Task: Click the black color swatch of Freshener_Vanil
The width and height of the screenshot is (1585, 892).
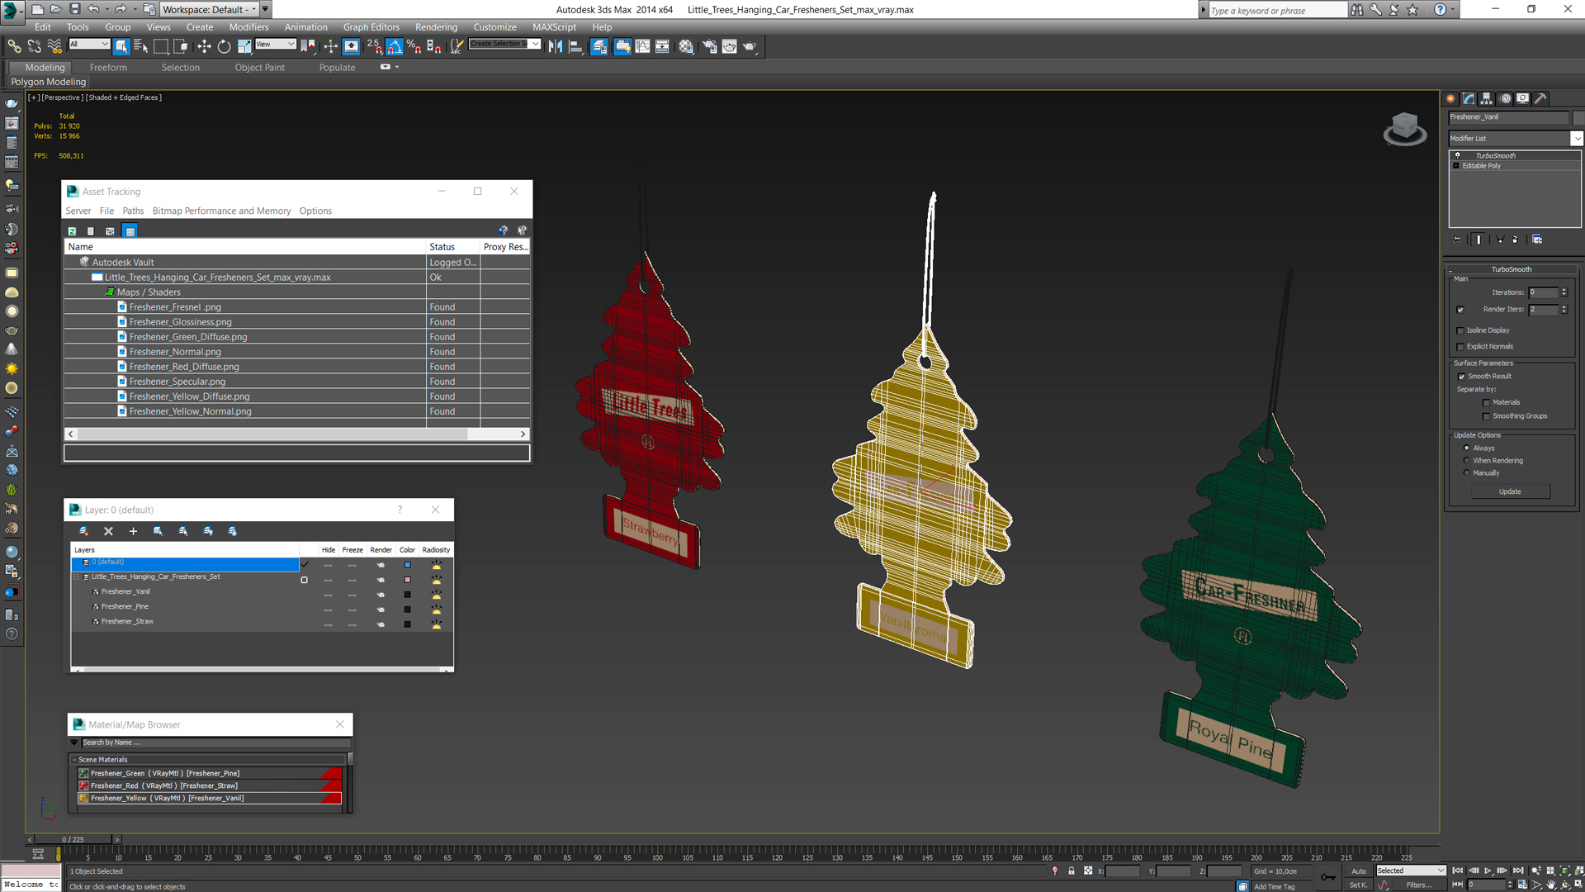Action: [x=407, y=595]
